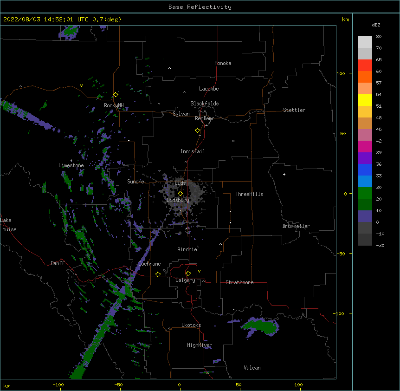The image size is (400, 391).
Task: Click the Base_Reflectivity title
Action: (200, 7)
